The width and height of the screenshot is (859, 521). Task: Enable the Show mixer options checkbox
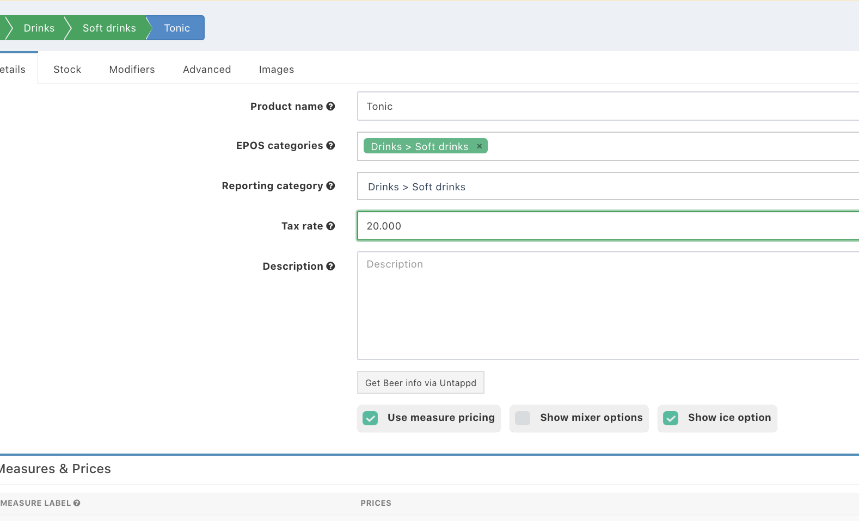(x=523, y=418)
